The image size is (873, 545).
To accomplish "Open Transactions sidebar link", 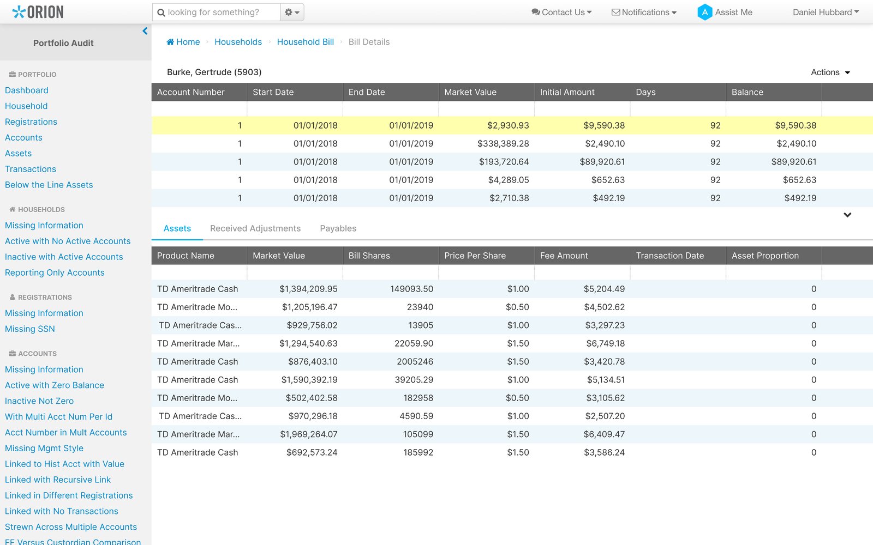I will pyautogui.click(x=31, y=169).
